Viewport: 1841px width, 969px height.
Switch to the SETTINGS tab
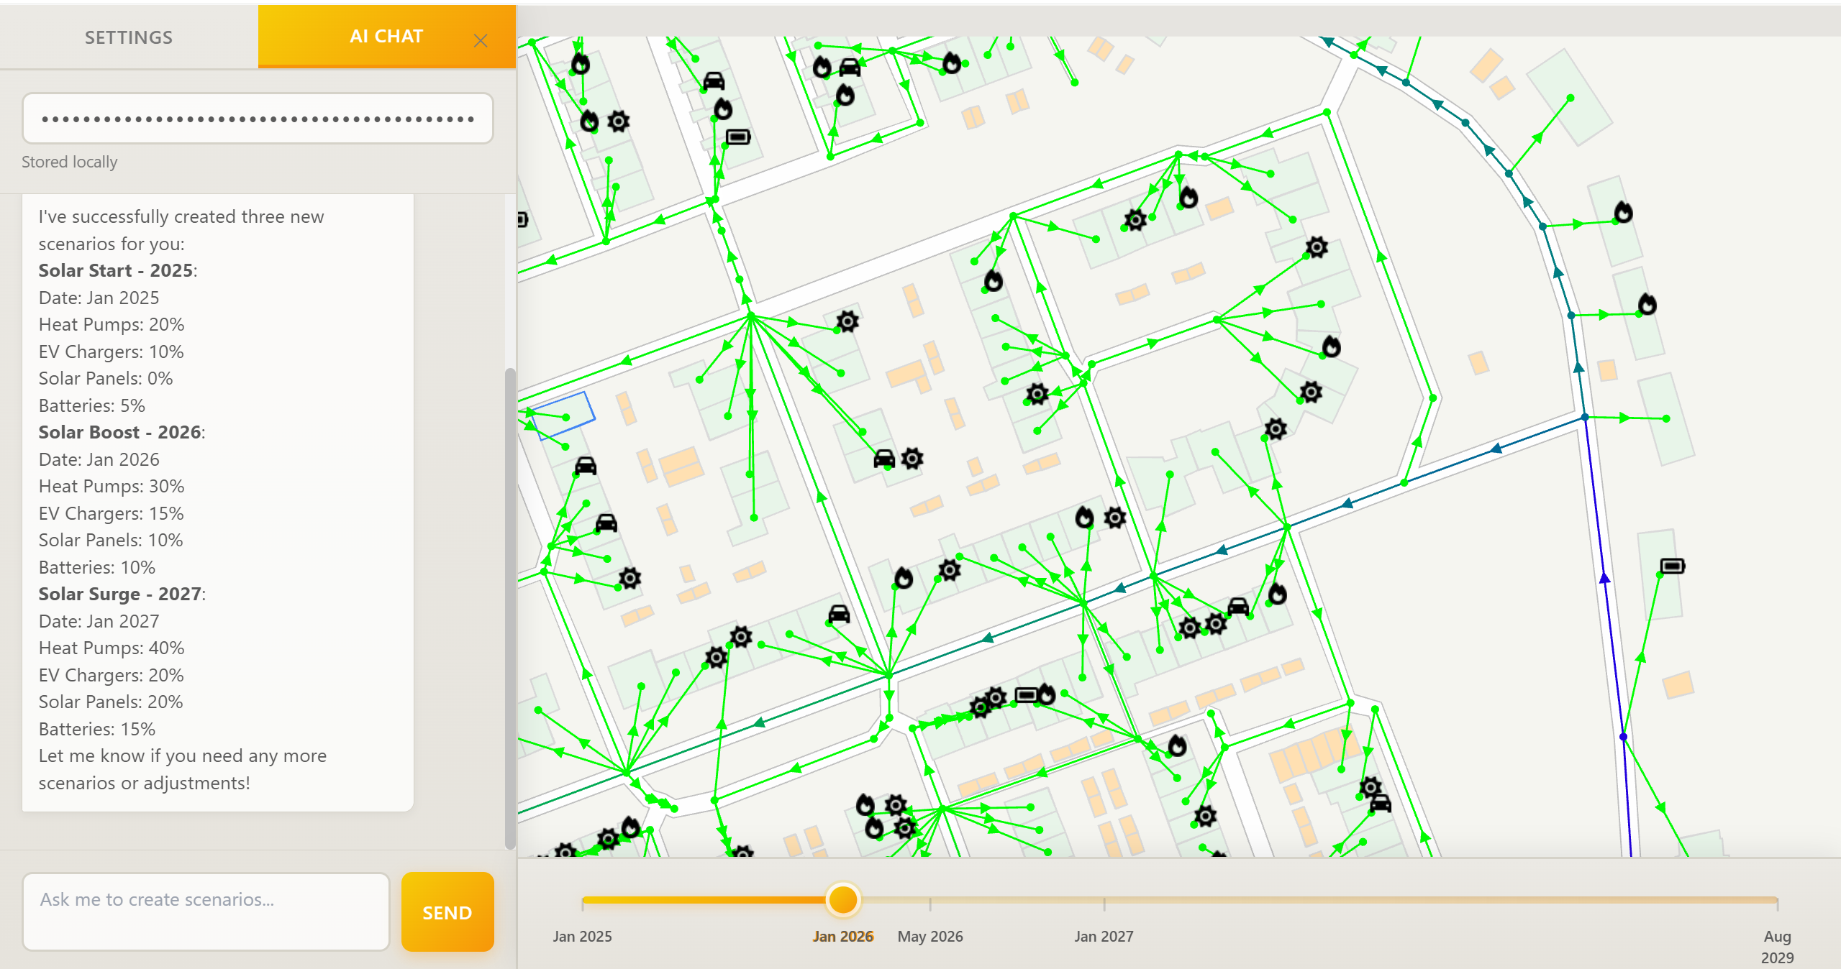click(x=128, y=37)
